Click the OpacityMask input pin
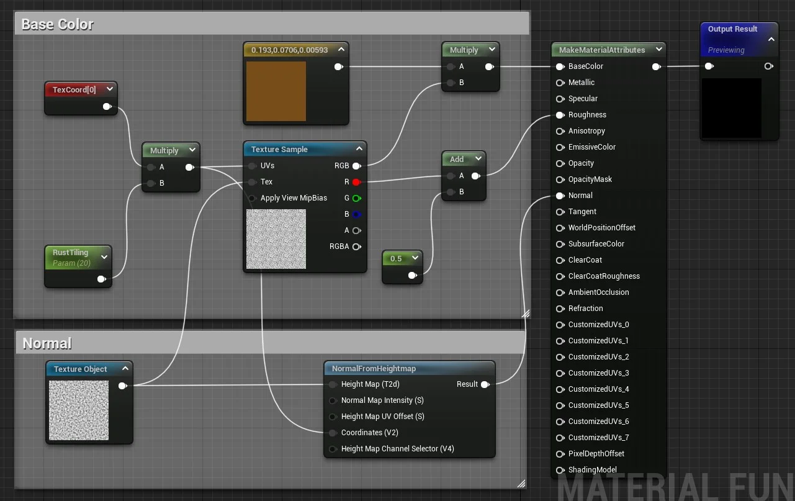The image size is (795, 501). click(560, 179)
